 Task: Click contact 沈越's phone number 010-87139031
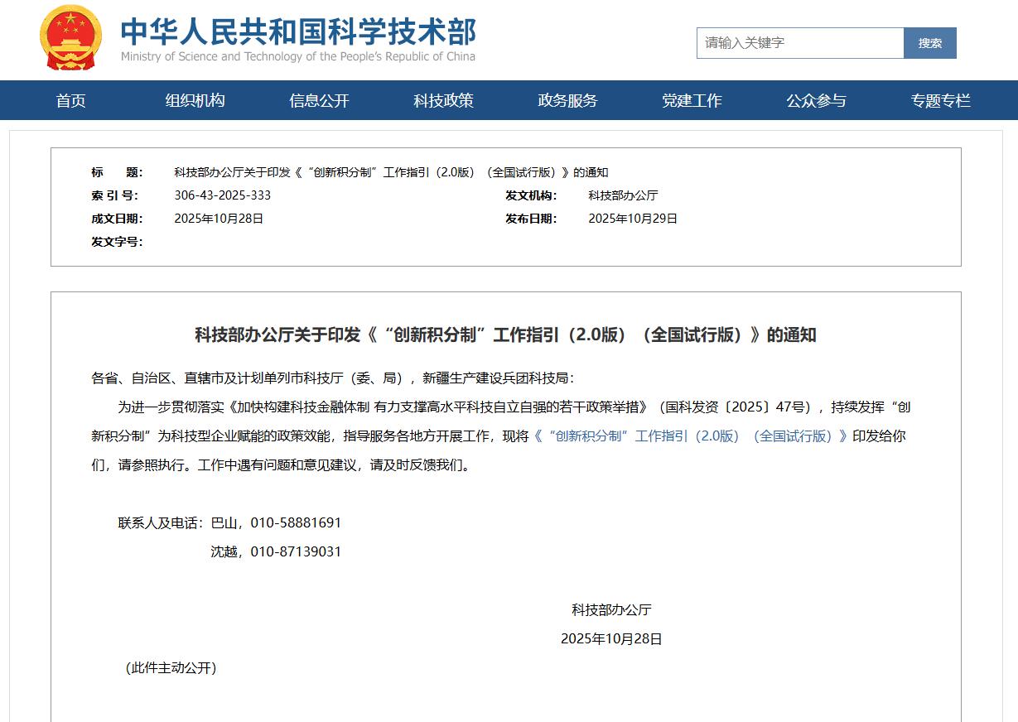click(296, 552)
